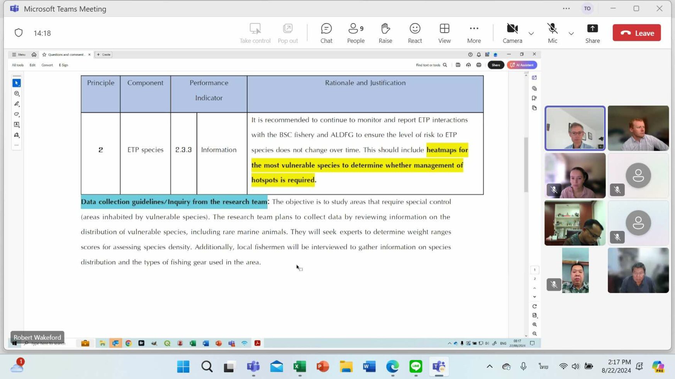Open title bar settings and more menu
Screen dimensions: 675x379
pos(566,8)
